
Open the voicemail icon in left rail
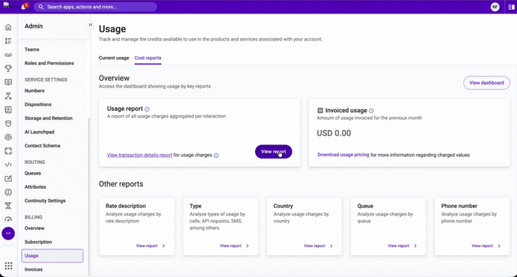point(8,55)
